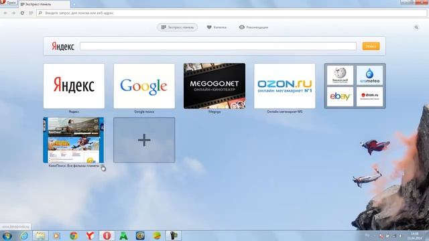
Task: Open the taskbar clock and date
Action: pos(414,236)
